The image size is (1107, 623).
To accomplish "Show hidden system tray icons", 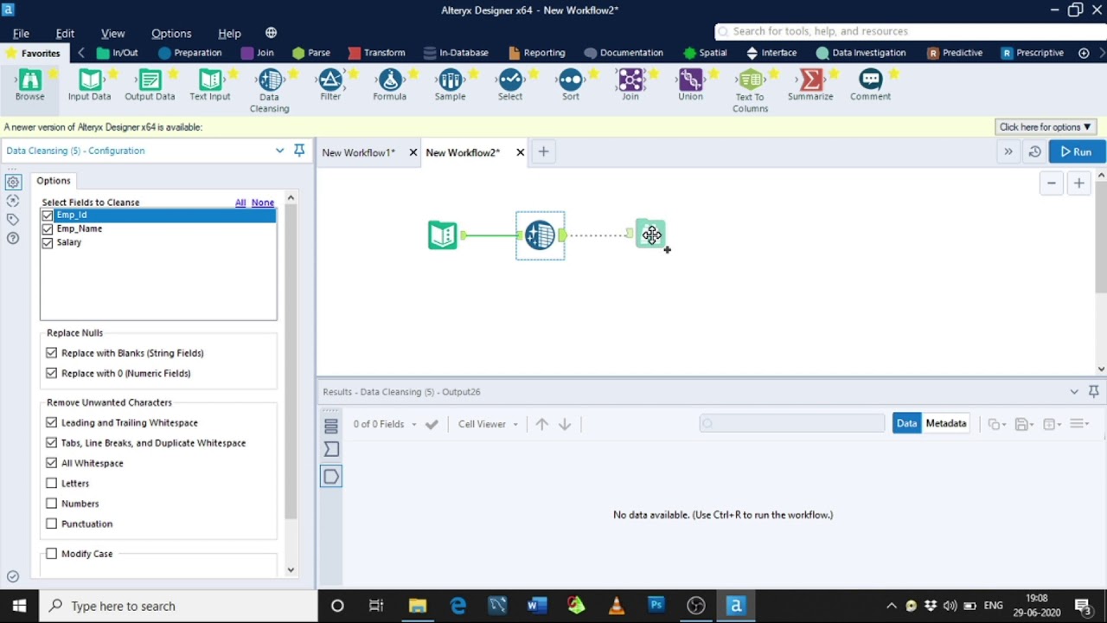I will [x=892, y=606].
